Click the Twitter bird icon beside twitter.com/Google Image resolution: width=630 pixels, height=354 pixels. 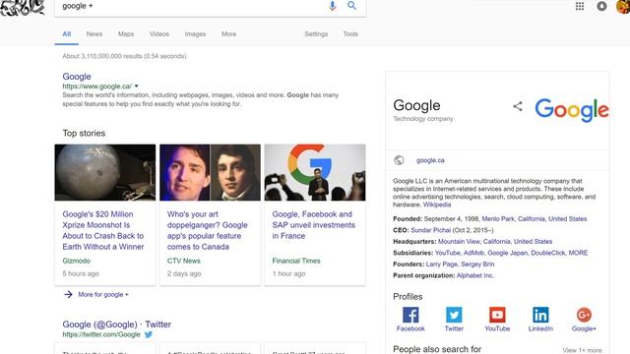(x=149, y=334)
